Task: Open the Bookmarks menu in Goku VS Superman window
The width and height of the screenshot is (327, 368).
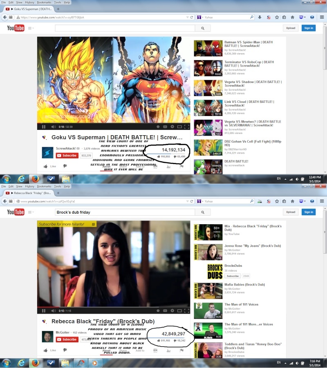Action: [x=44, y=2]
